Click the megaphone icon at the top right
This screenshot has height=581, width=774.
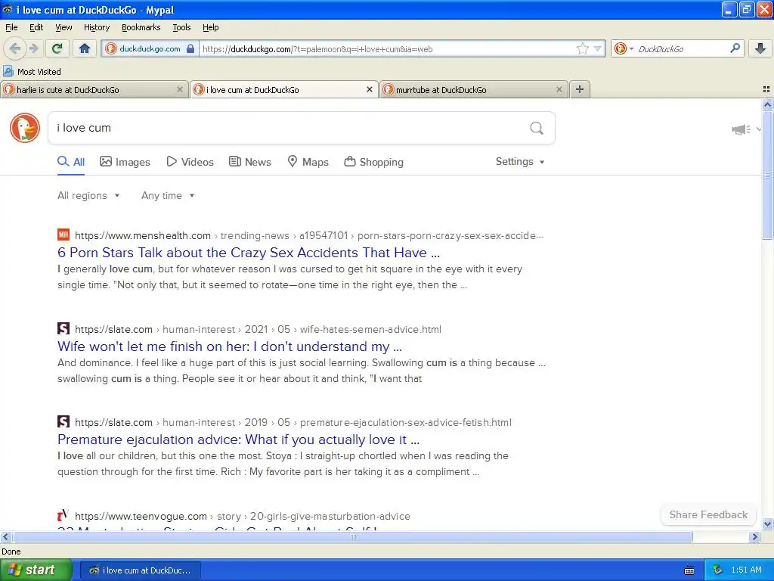tap(741, 129)
